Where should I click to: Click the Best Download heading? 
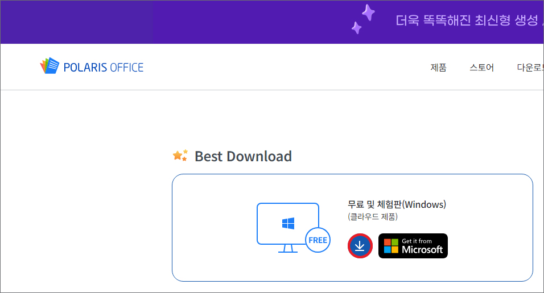click(x=243, y=156)
